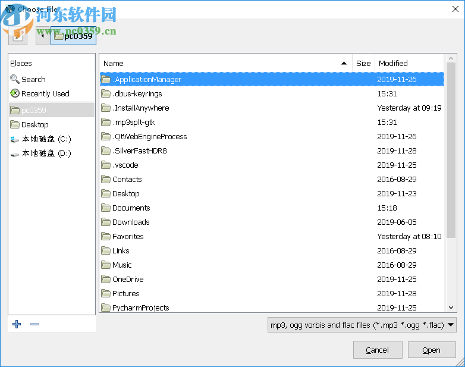The height and width of the screenshot is (367, 465).
Task: Select the PycharmProjects folder row
Action: coord(272,308)
